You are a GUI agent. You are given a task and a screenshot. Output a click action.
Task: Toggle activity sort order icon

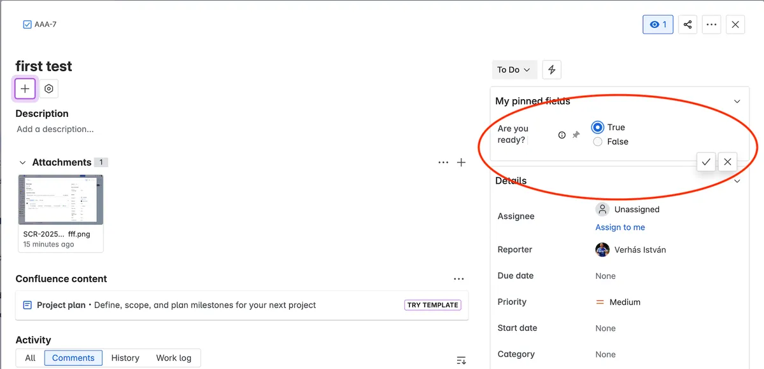coord(462,360)
